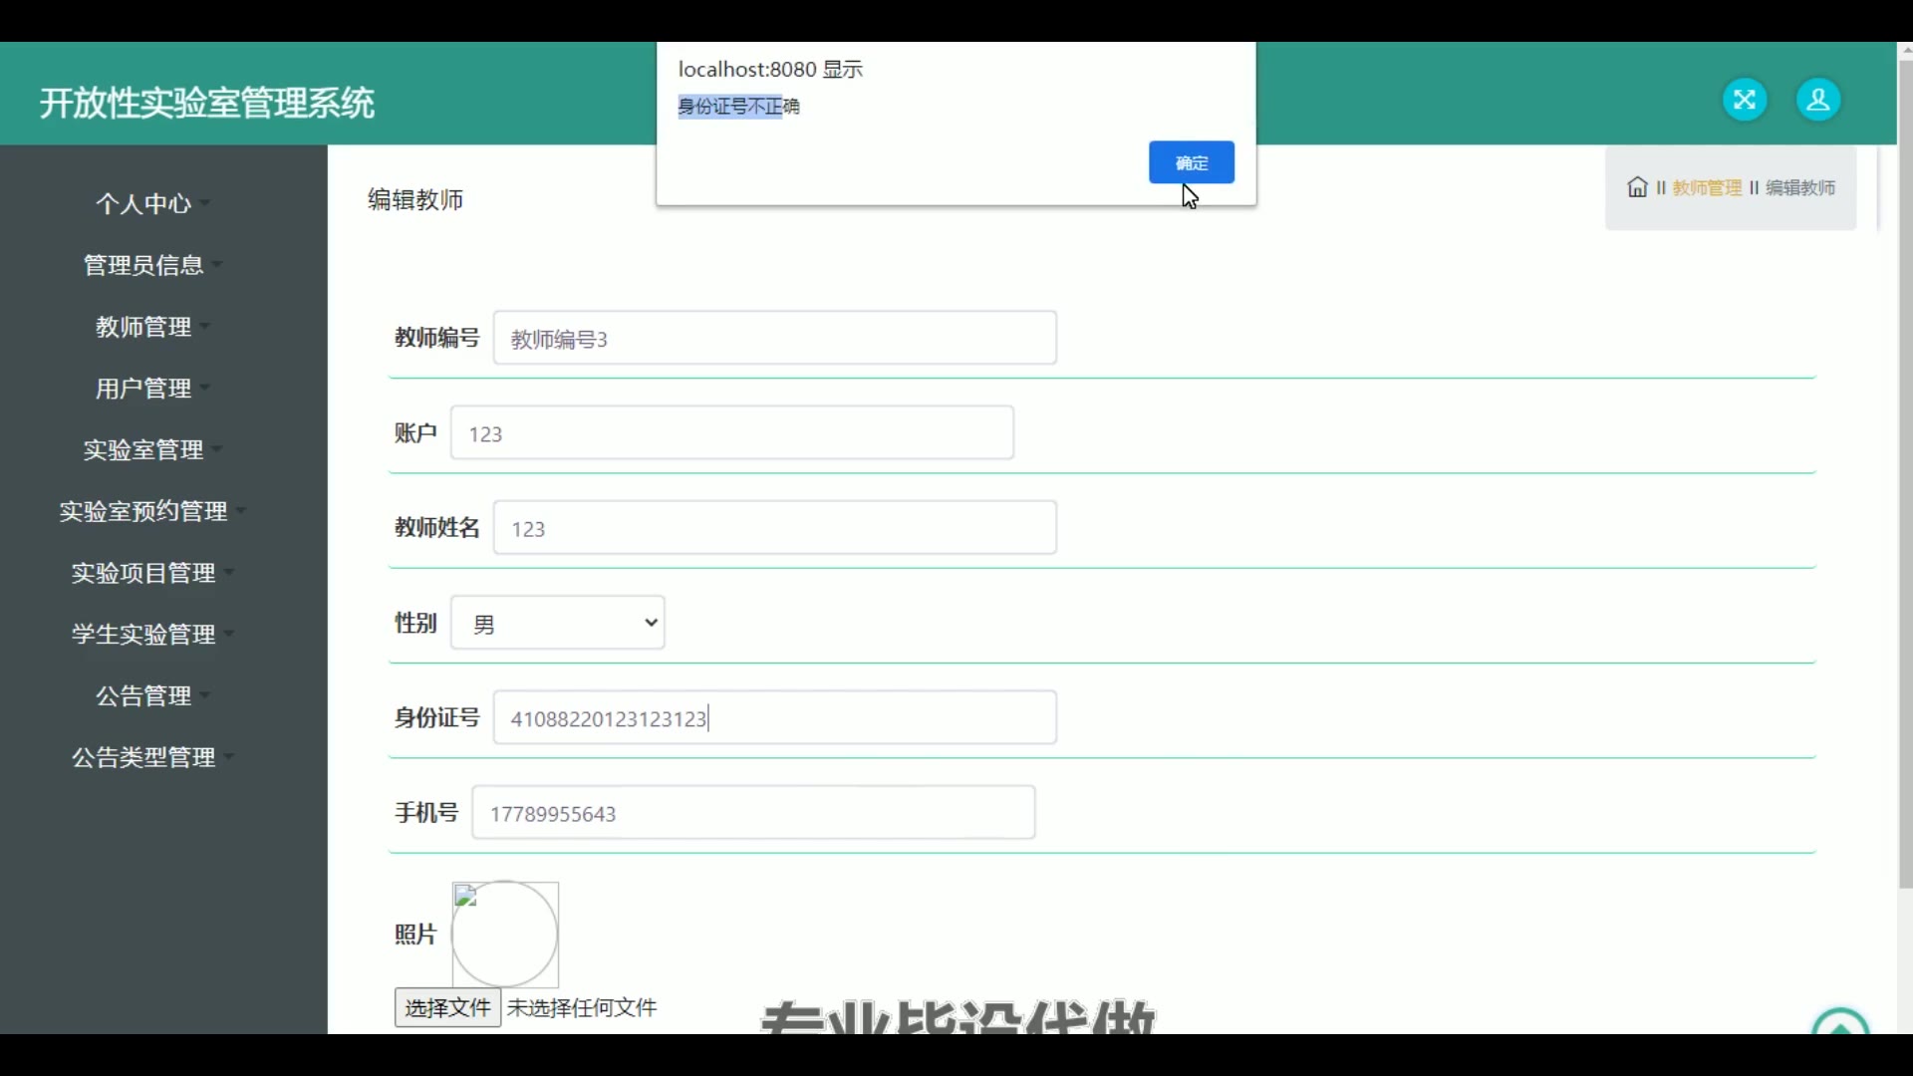Click the 账户 account input field
Viewport: 1913px width, 1076px height.
(x=732, y=433)
